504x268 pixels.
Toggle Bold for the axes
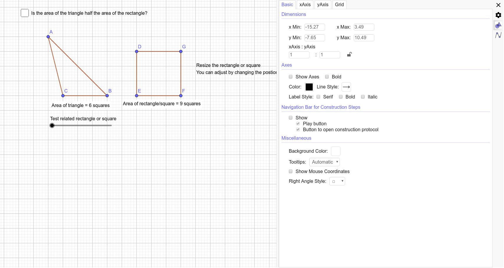[x=327, y=77]
